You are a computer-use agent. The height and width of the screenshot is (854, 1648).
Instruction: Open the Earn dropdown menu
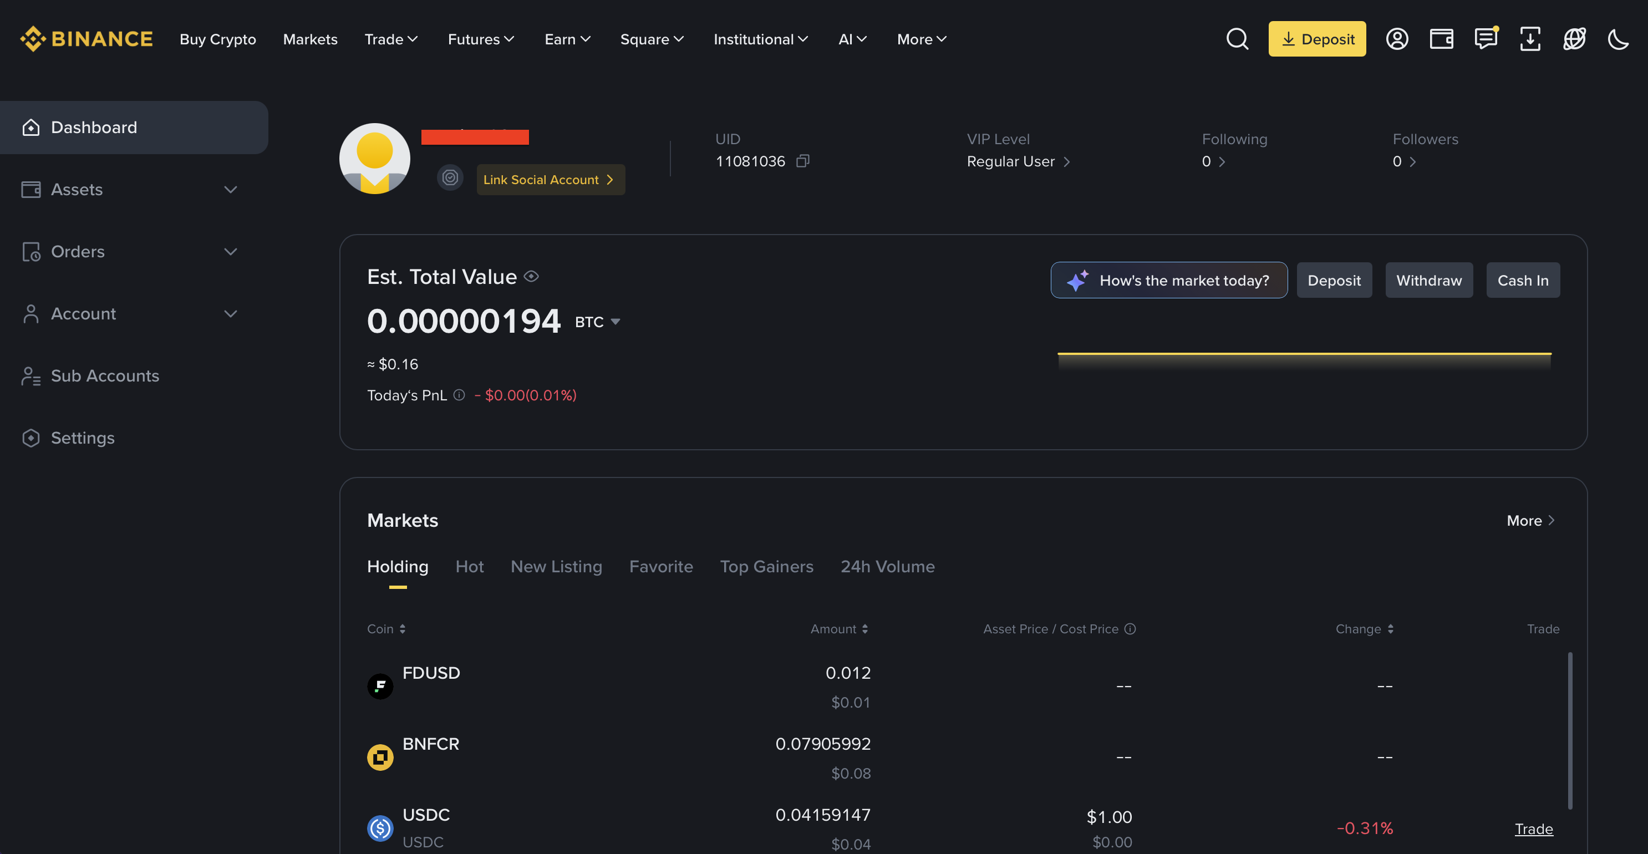[567, 39]
